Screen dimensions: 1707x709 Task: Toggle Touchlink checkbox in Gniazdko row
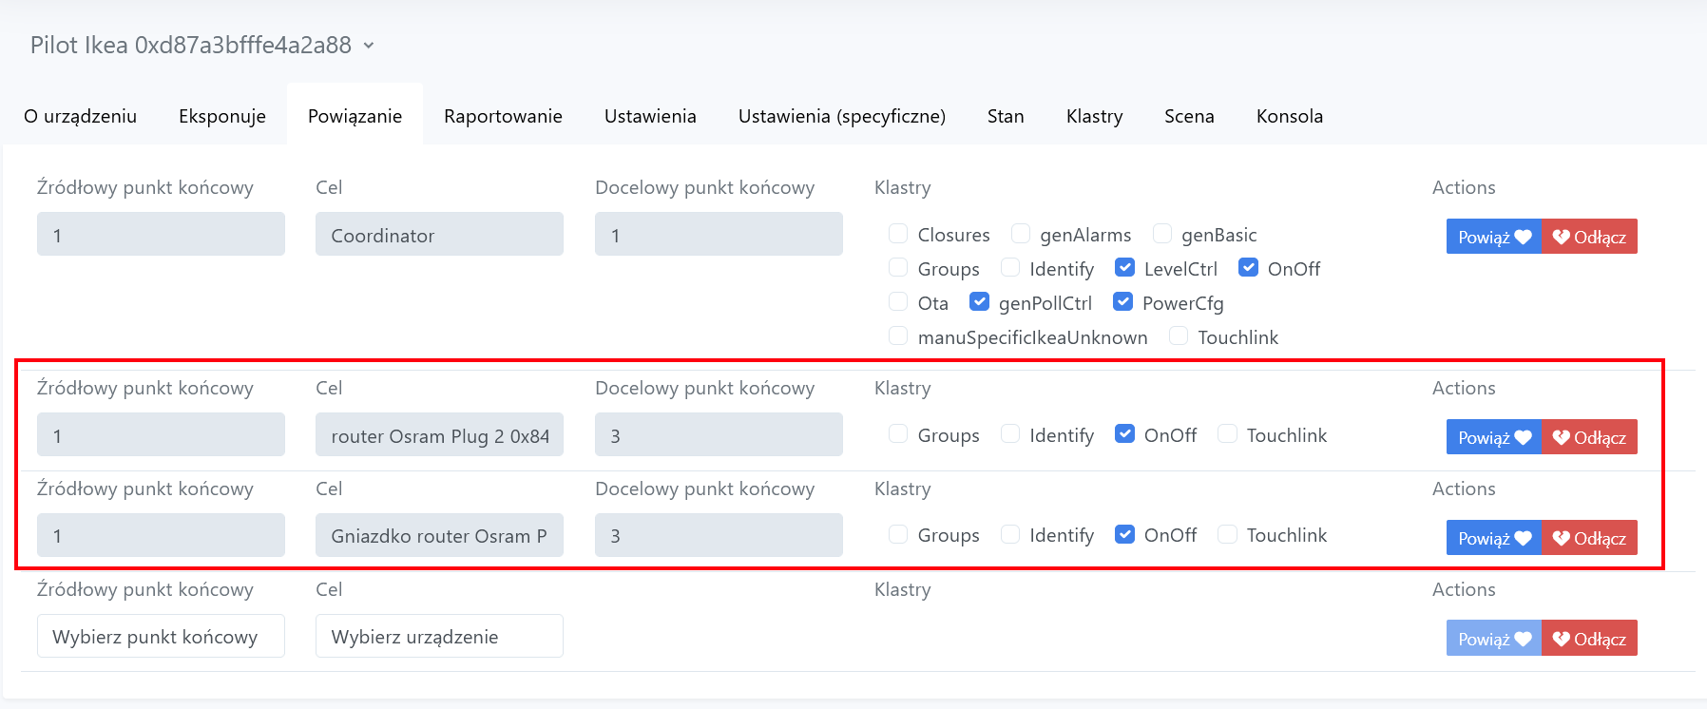1227,534
